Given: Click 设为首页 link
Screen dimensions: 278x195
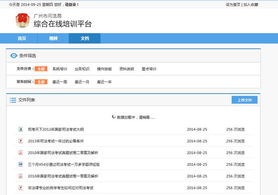Looking at the screenshot, I should (233, 5).
